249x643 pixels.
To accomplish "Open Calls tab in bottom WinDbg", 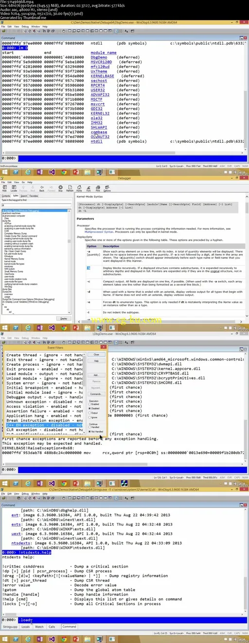I will pos(52,626).
